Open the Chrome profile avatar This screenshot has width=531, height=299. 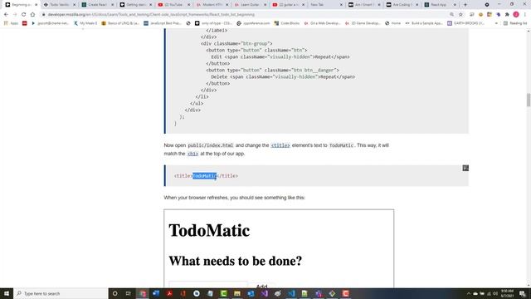516,15
